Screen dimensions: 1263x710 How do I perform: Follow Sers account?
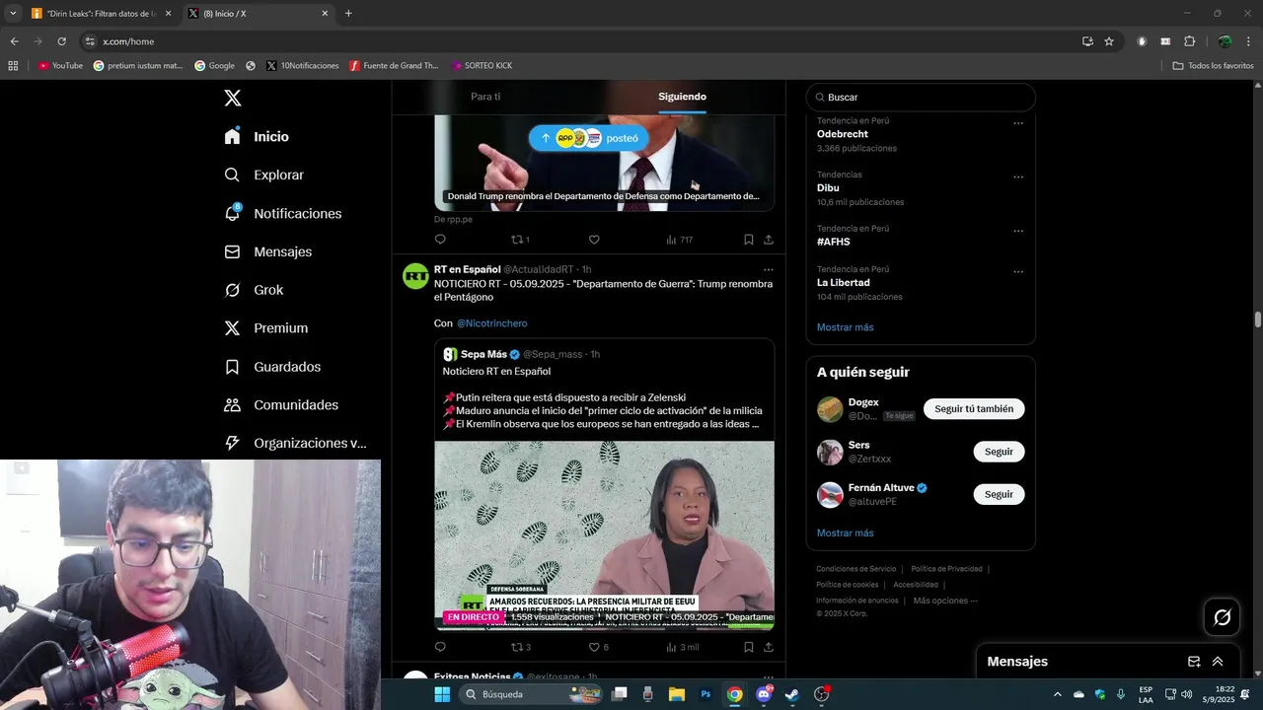[999, 452]
